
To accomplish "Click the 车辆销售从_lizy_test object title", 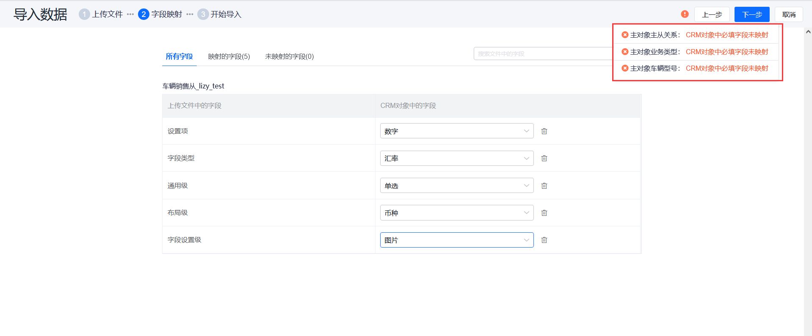I will 193,86.
